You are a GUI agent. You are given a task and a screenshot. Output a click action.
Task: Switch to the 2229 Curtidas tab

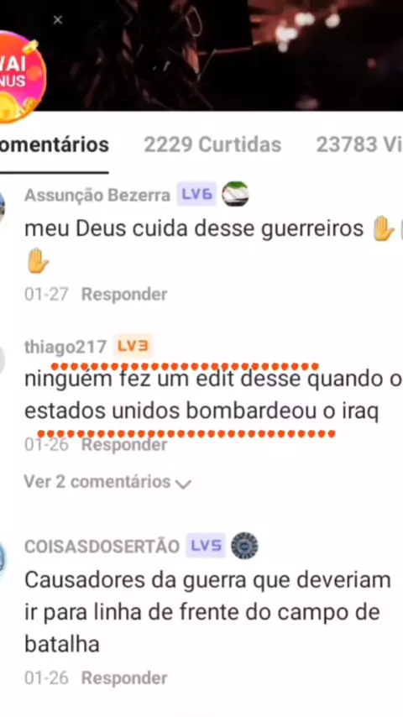(212, 145)
